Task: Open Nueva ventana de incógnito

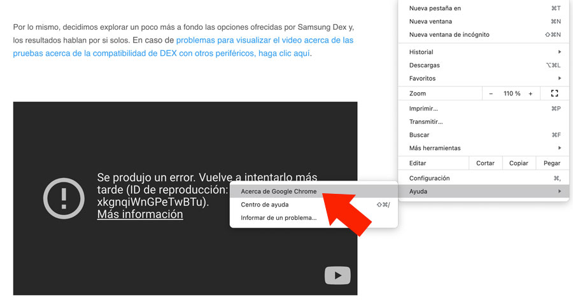Action: pos(483,34)
